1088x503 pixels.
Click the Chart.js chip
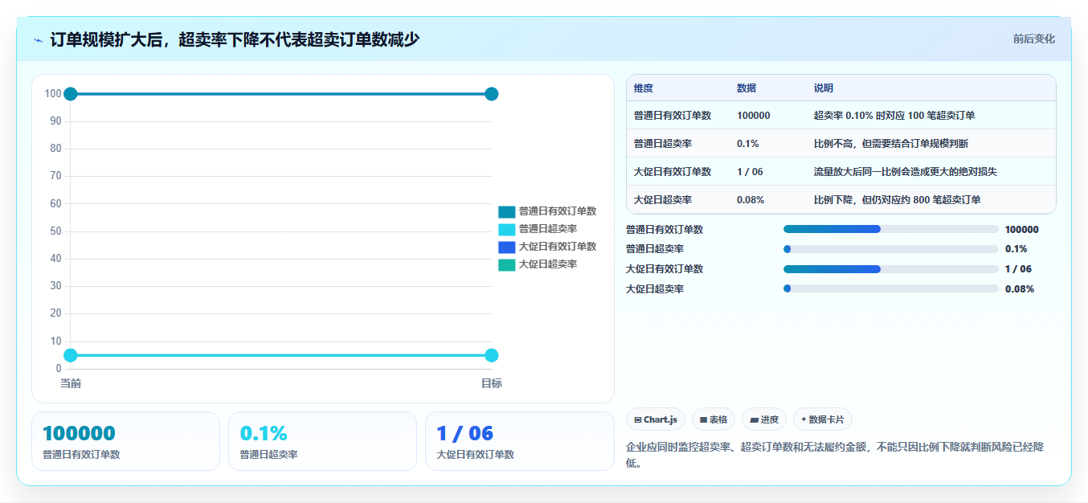(x=656, y=419)
